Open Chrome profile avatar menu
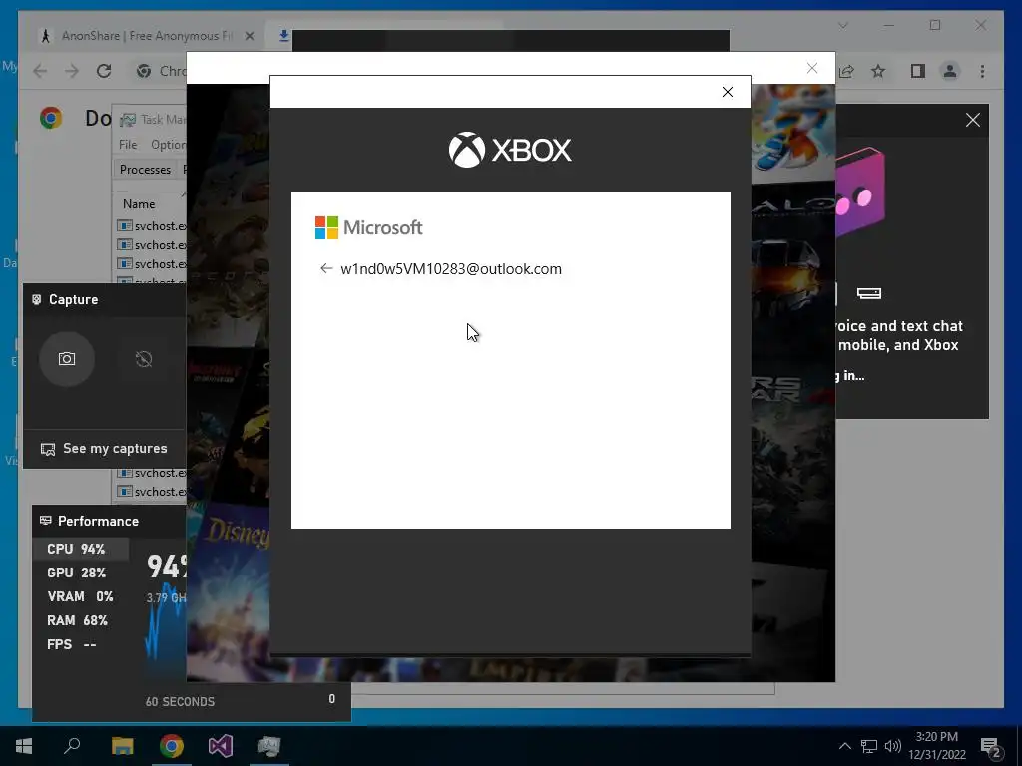Image resolution: width=1022 pixels, height=766 pixels. [x=950, y=71]
